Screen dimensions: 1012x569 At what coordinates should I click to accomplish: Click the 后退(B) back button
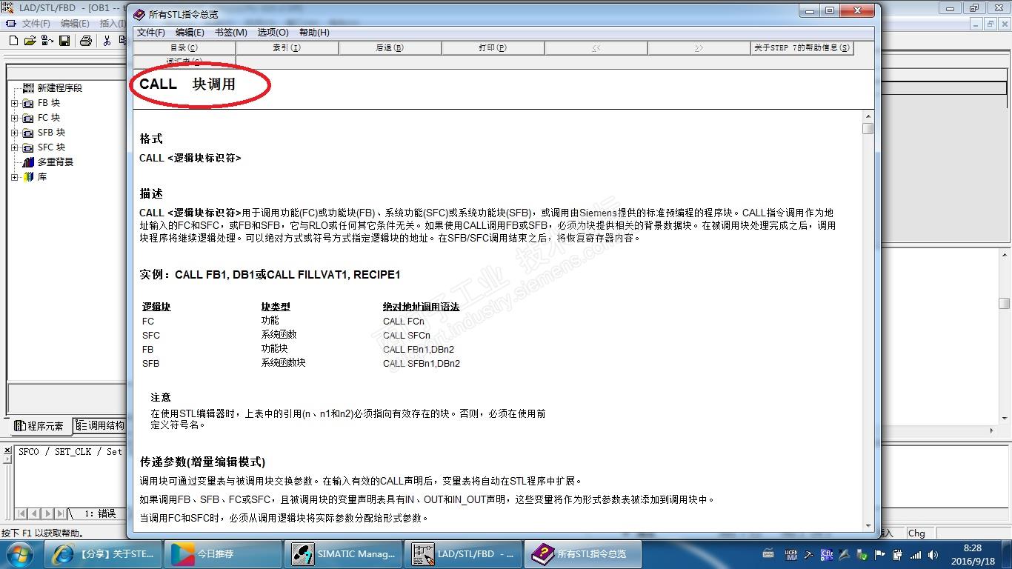(390, 48)
